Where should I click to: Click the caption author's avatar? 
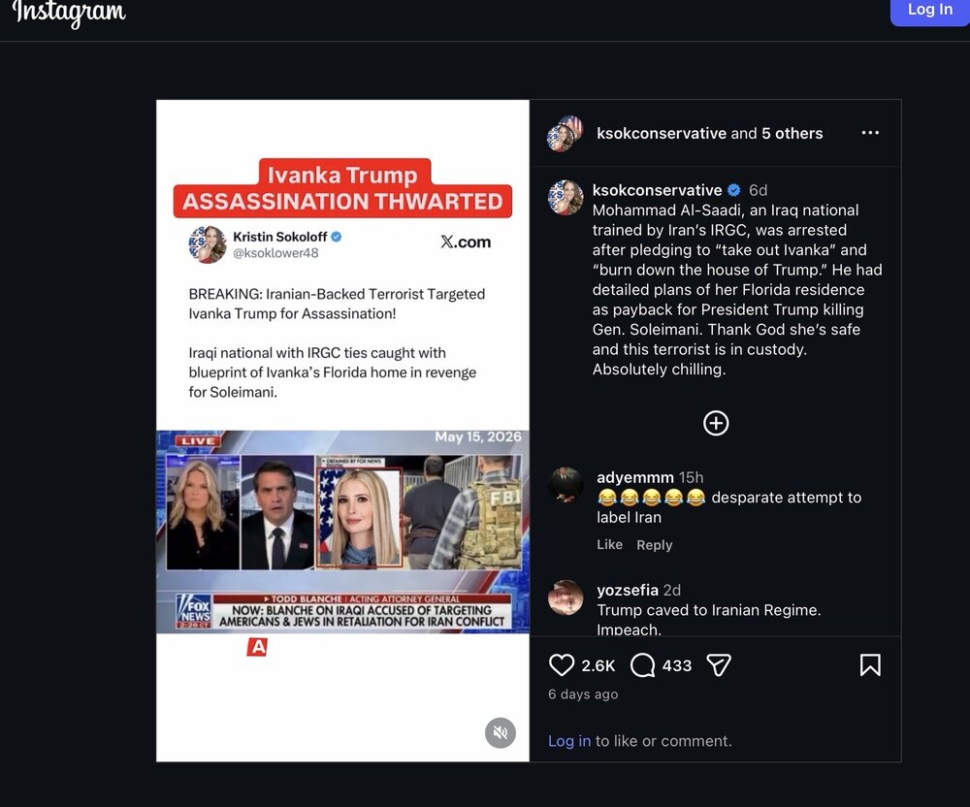point(566,197)
